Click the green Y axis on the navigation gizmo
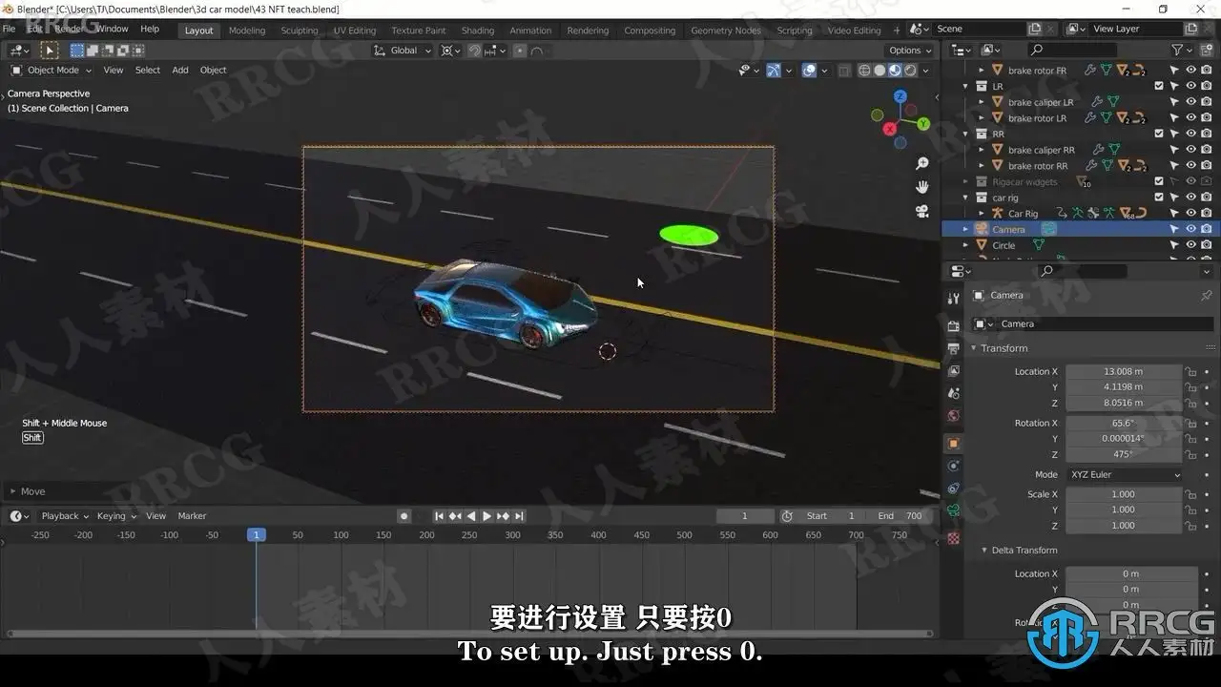 (x=923, y=124)
